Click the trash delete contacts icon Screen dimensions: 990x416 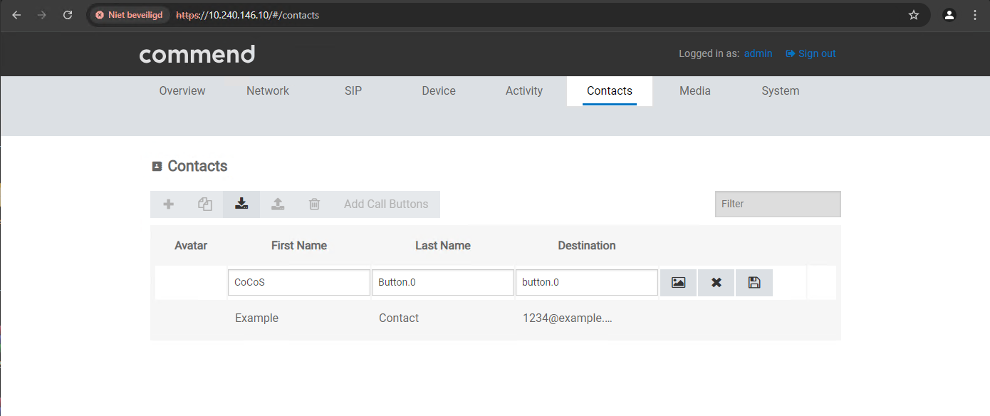(x=314, y=204)
